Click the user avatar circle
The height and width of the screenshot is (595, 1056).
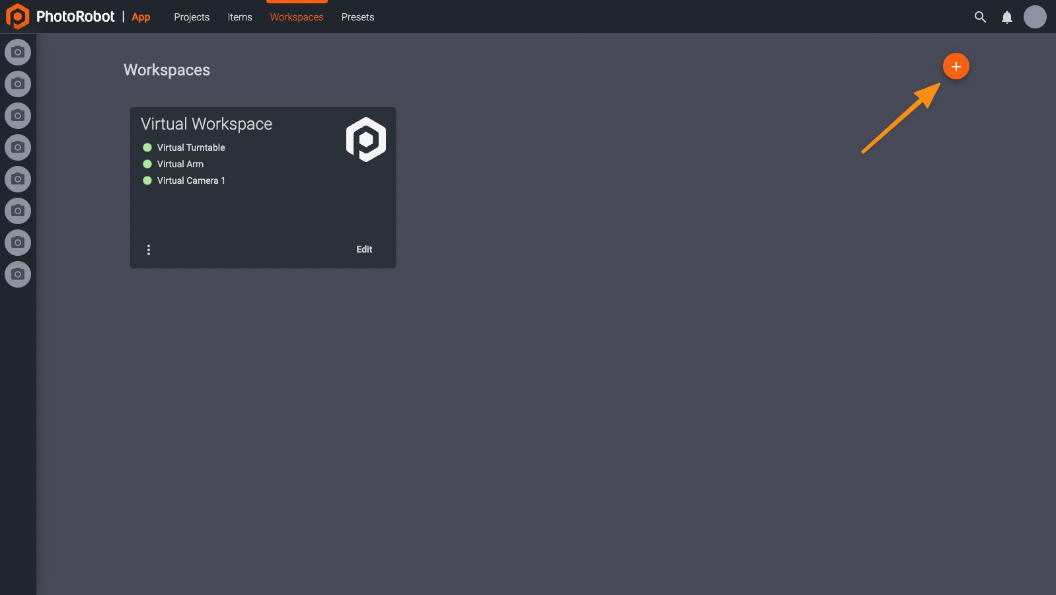click(x=1034, y=17)
